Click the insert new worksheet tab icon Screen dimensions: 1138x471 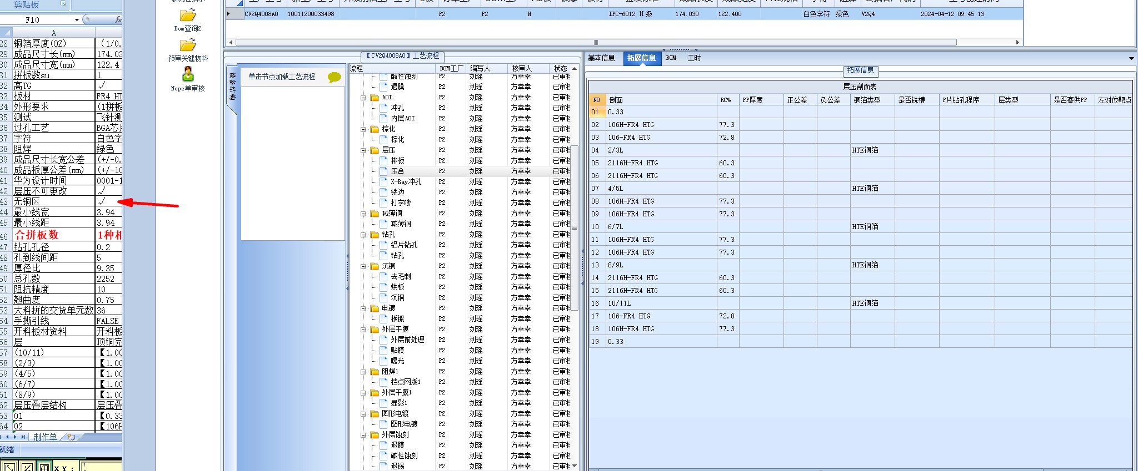click(71, 437)
